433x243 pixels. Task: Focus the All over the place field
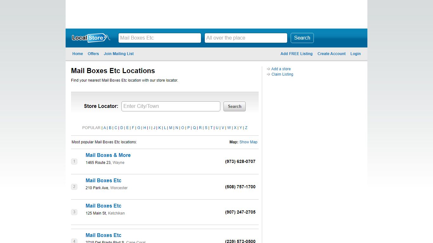[x=246, y=38]
